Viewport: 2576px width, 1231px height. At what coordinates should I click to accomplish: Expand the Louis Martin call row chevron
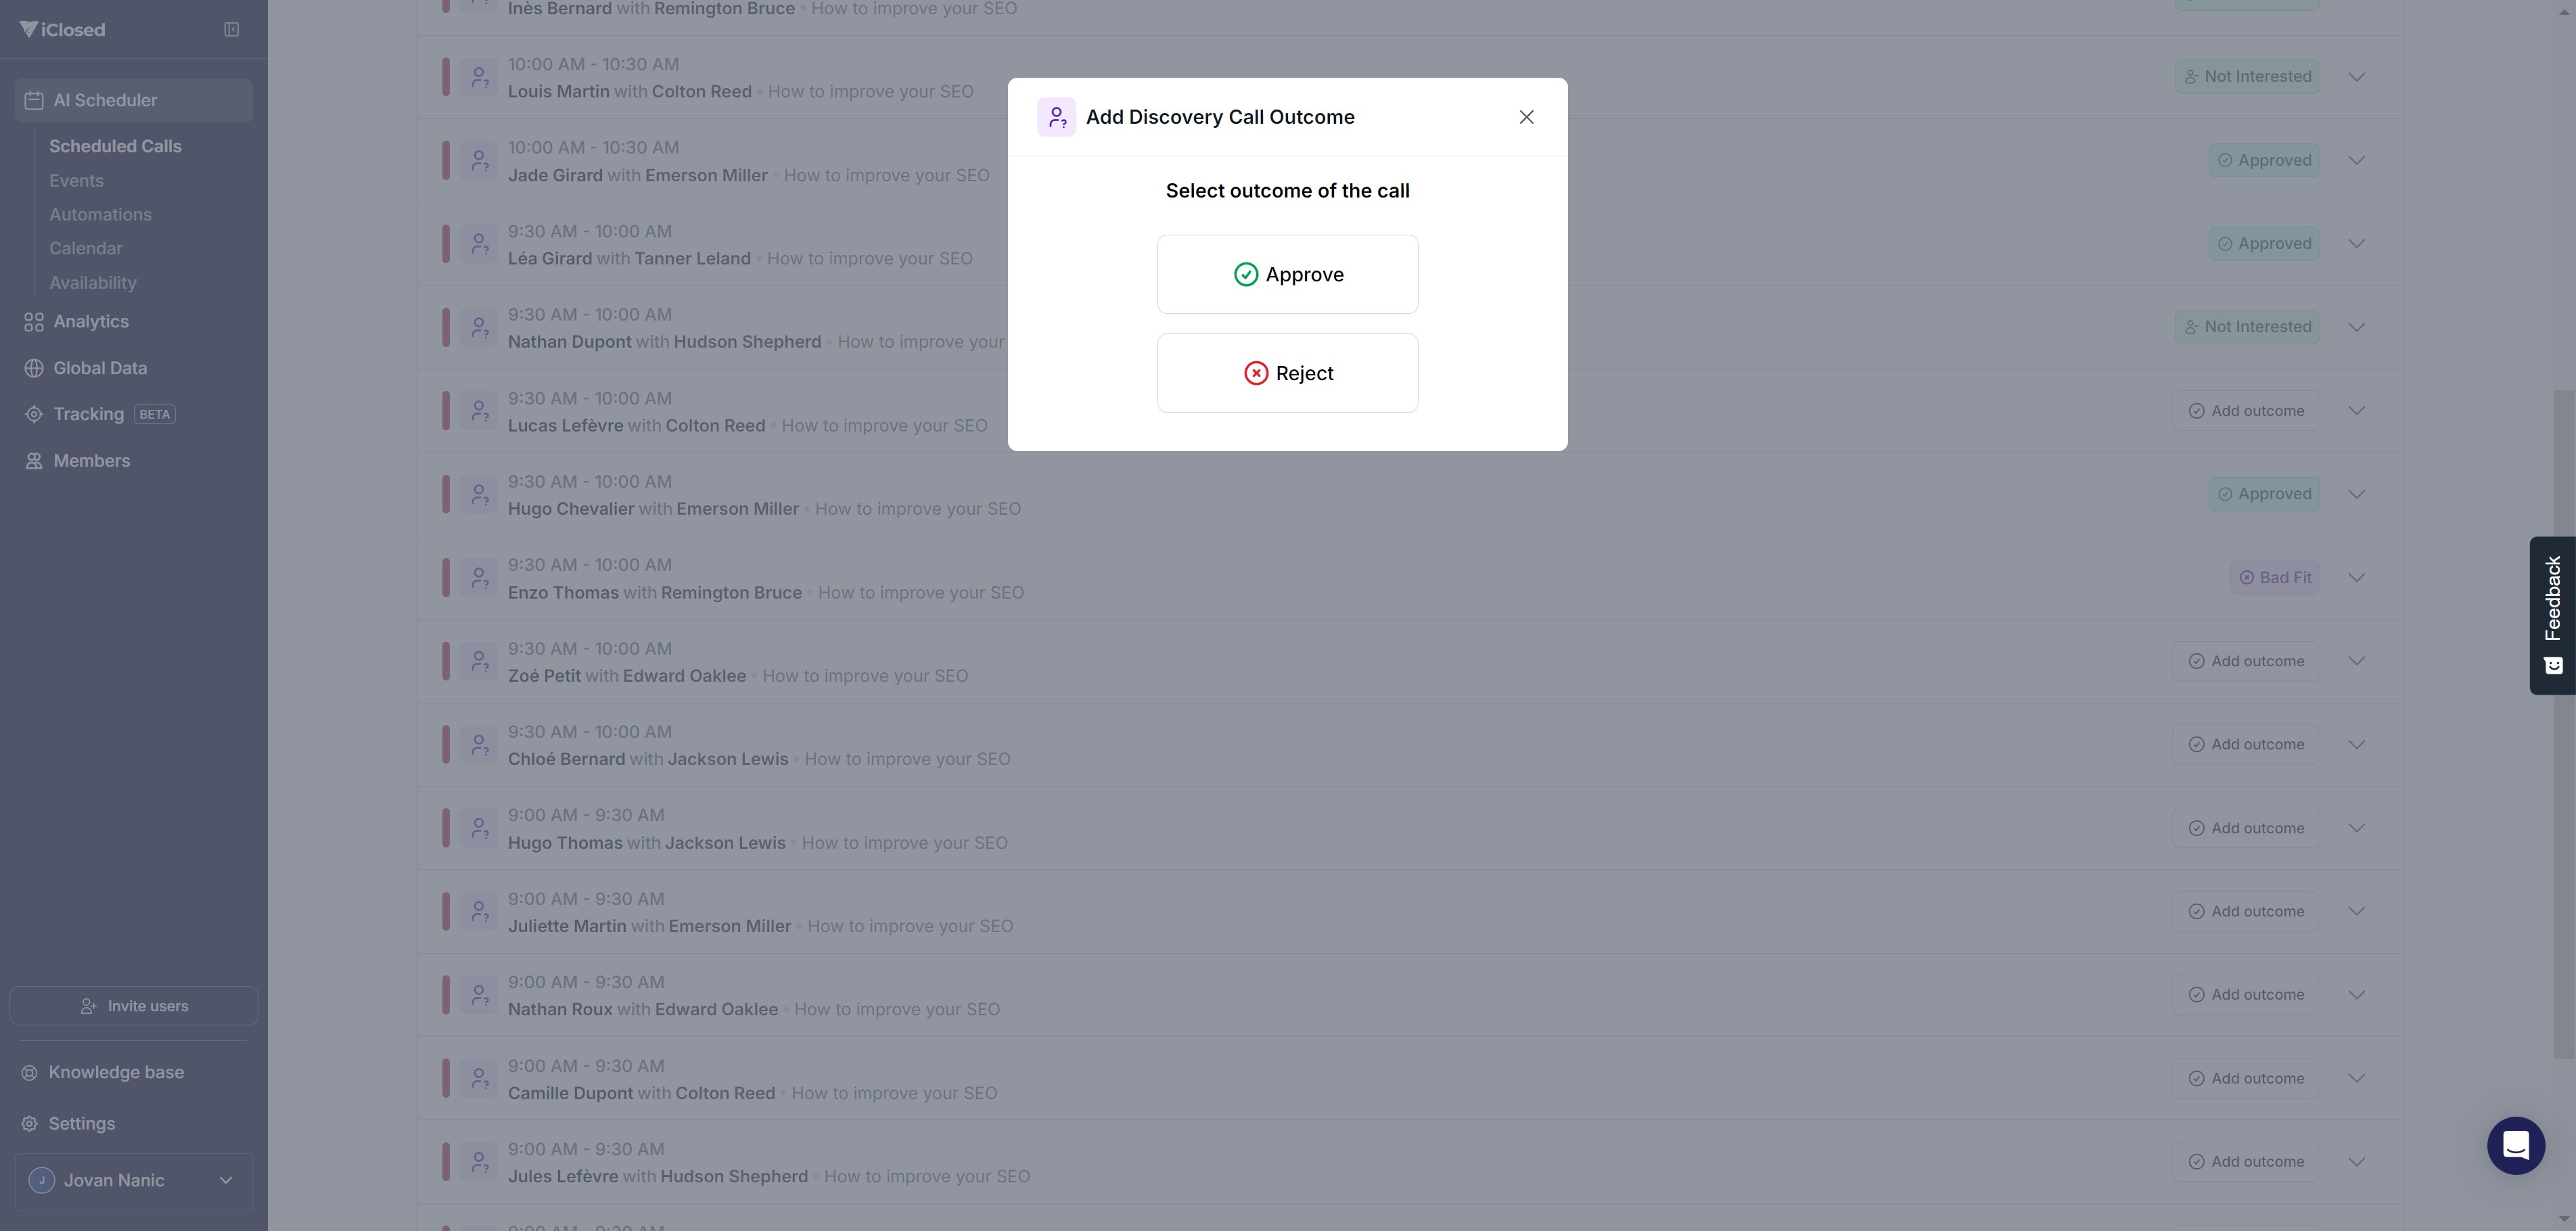coord(2356,77)
